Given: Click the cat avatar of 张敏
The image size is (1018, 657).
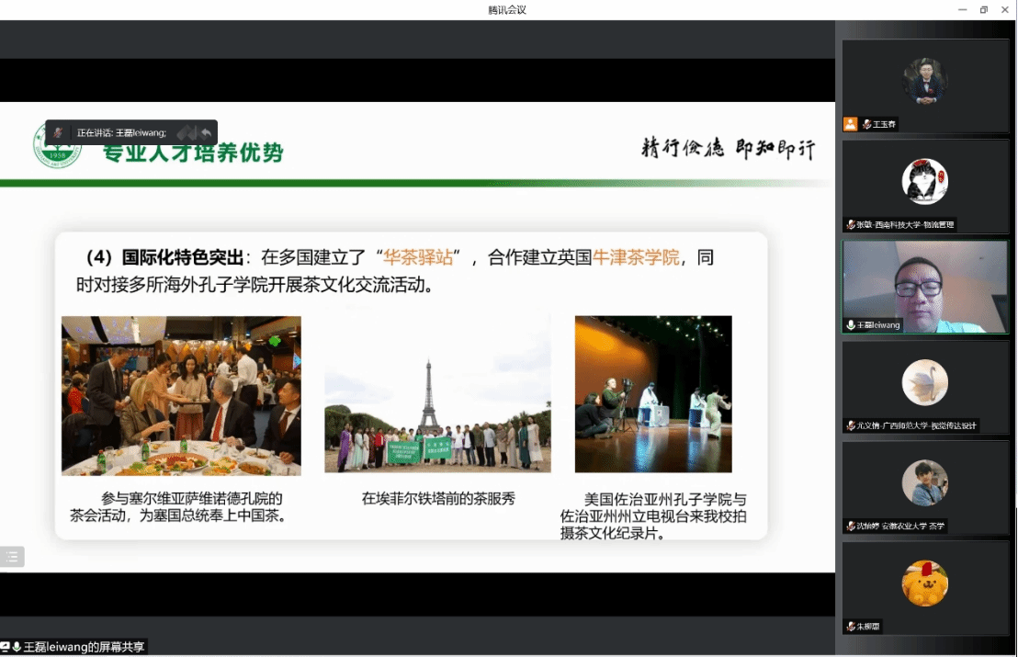Looking at the screenshot, I should pos(924,180).
